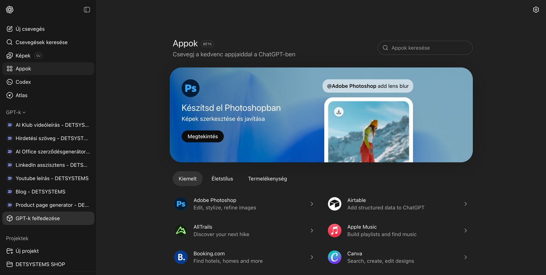Click the chevron next to Apple Music
The height and width of the screenshot is (275, 546).
(x=466, y=231)
